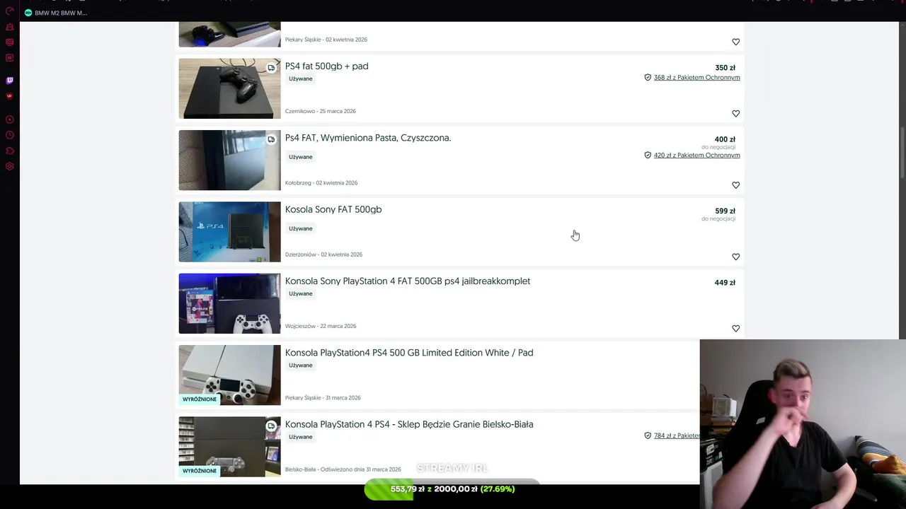Click thumbnail of top Piekary Śląskie listing
This screenshot has height=509, width=906.
pyautogui.click(x=229, y=34)
